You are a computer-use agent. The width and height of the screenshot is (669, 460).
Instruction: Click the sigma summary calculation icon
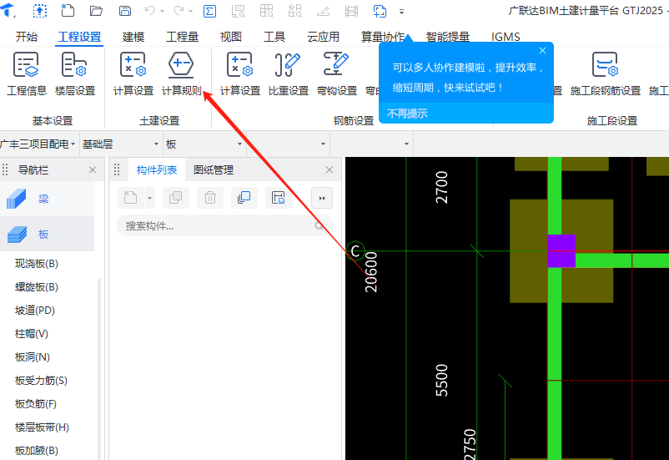[209, 11]
